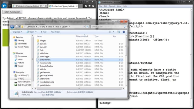The height and width of the screenshot is (109, 194).
Task: Click the refresh icon in browser address bar
Action: click(46, 6)
